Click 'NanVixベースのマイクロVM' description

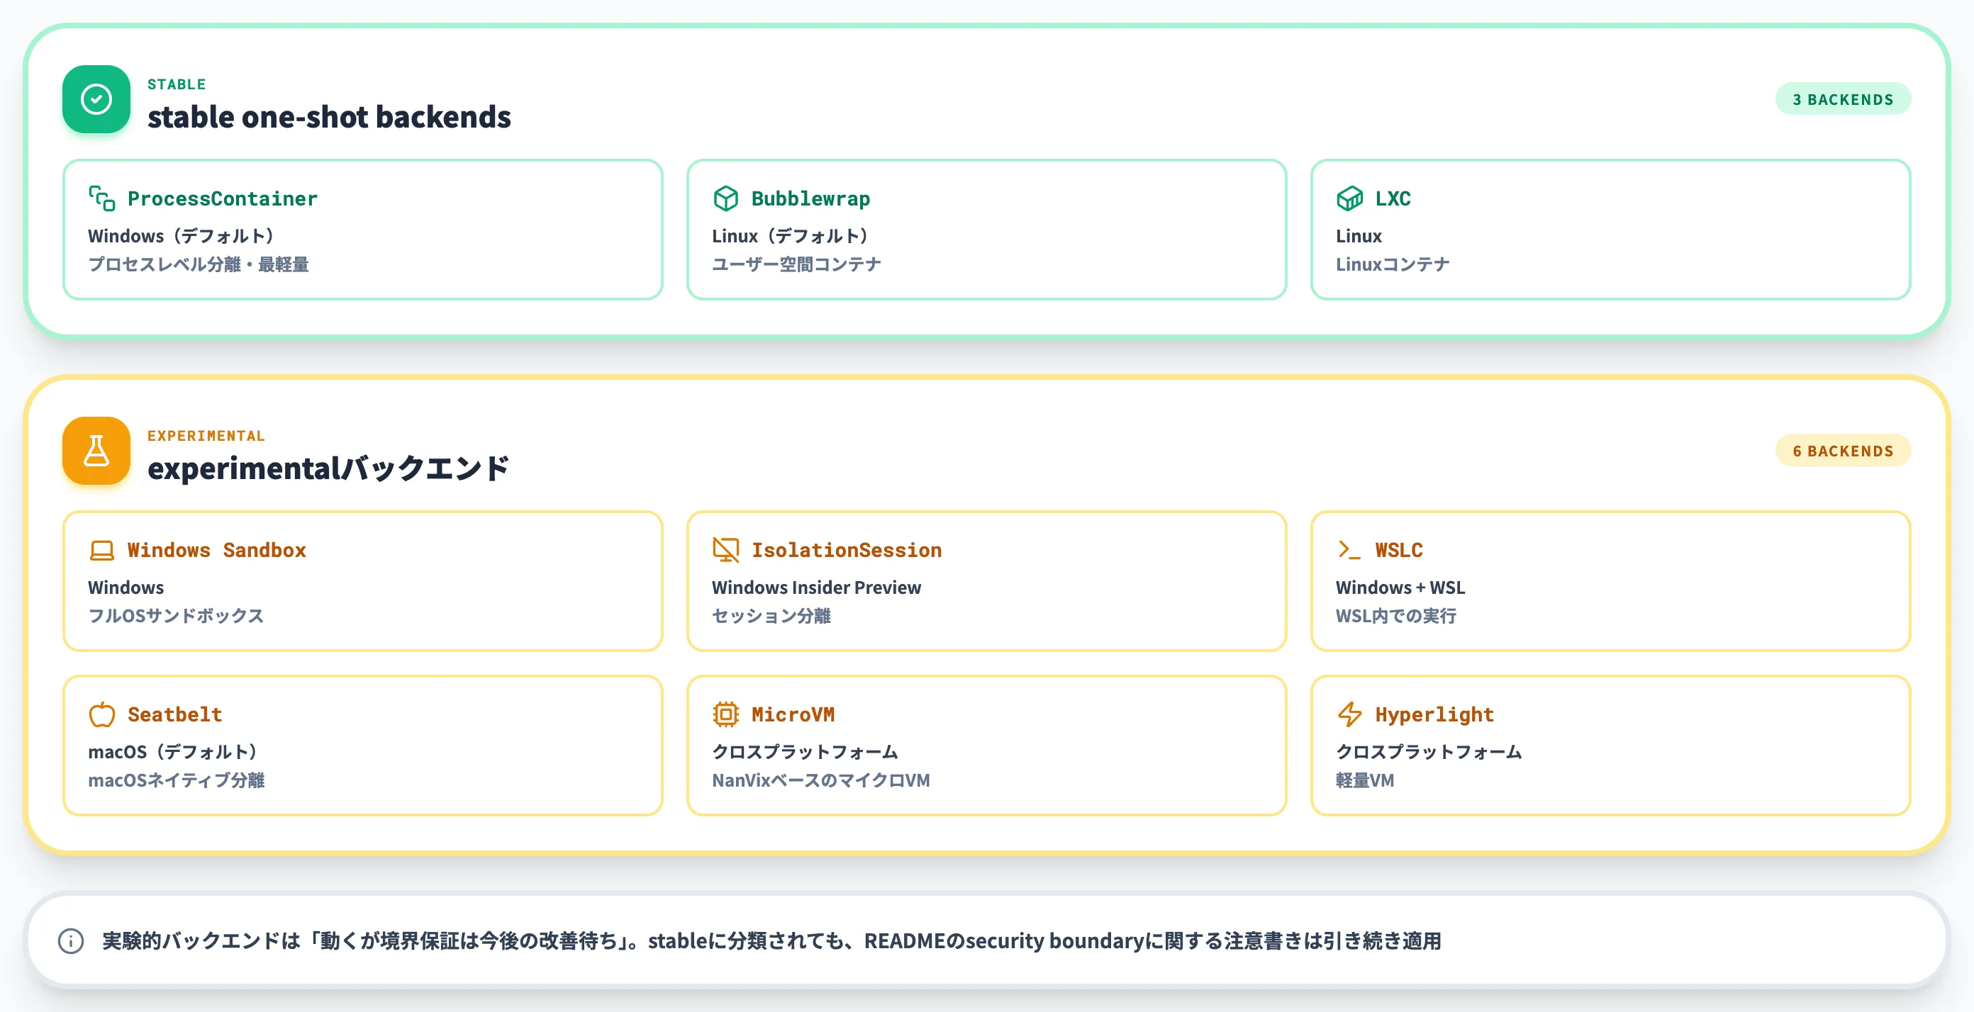pyautogui.click(x=820, y=780)
